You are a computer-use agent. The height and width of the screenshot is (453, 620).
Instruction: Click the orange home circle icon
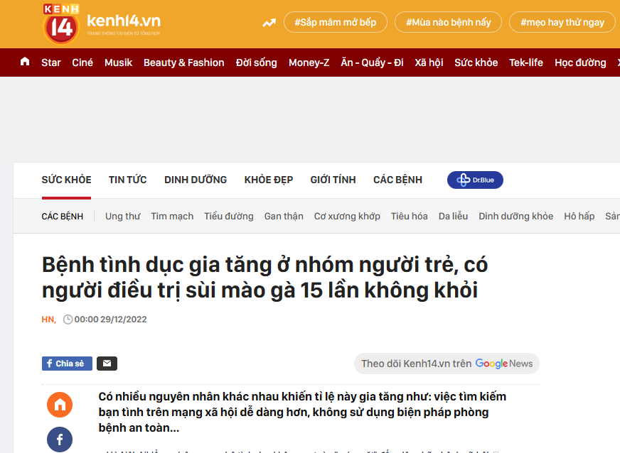(x=60, y=405)
